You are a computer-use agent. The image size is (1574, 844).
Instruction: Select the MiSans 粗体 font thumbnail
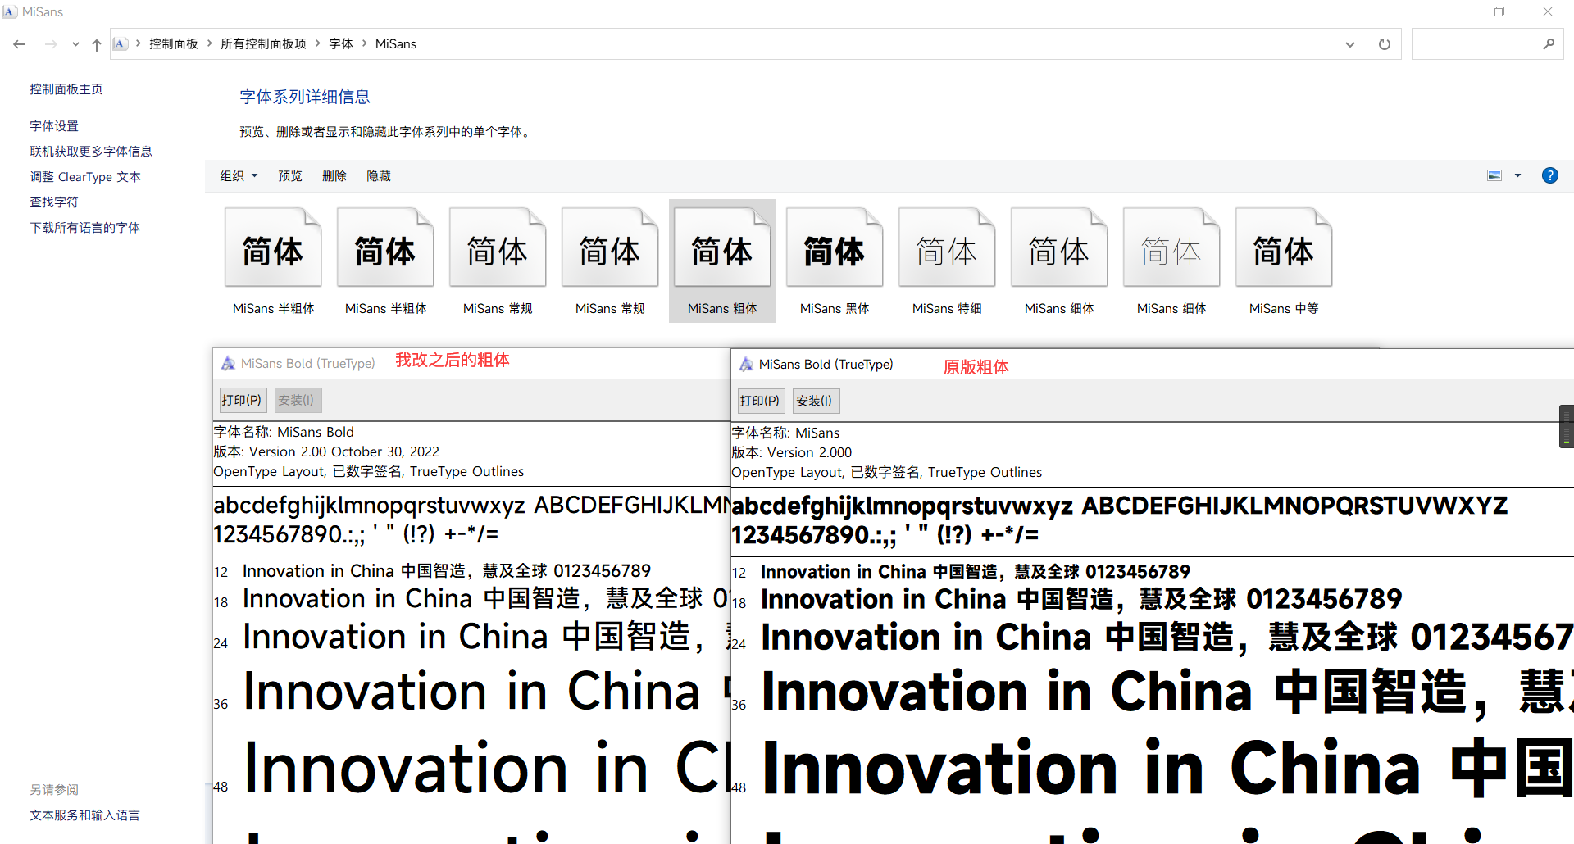point(721,249)
